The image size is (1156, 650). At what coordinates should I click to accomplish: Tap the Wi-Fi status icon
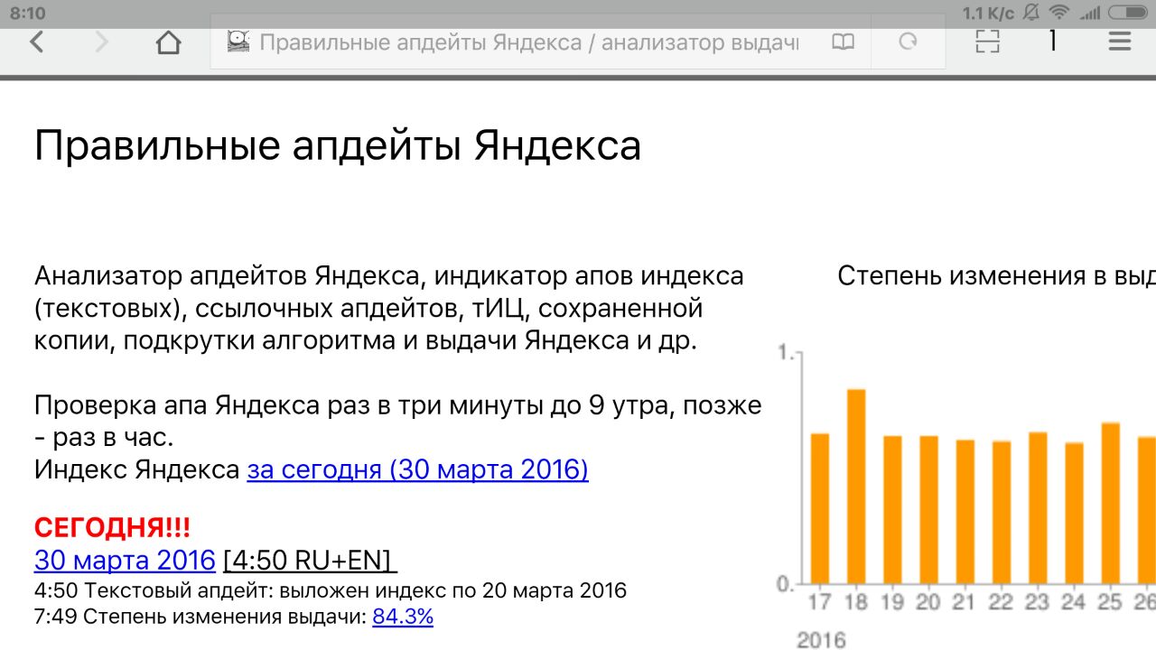pyautogui.click(x=1059, y=12)
